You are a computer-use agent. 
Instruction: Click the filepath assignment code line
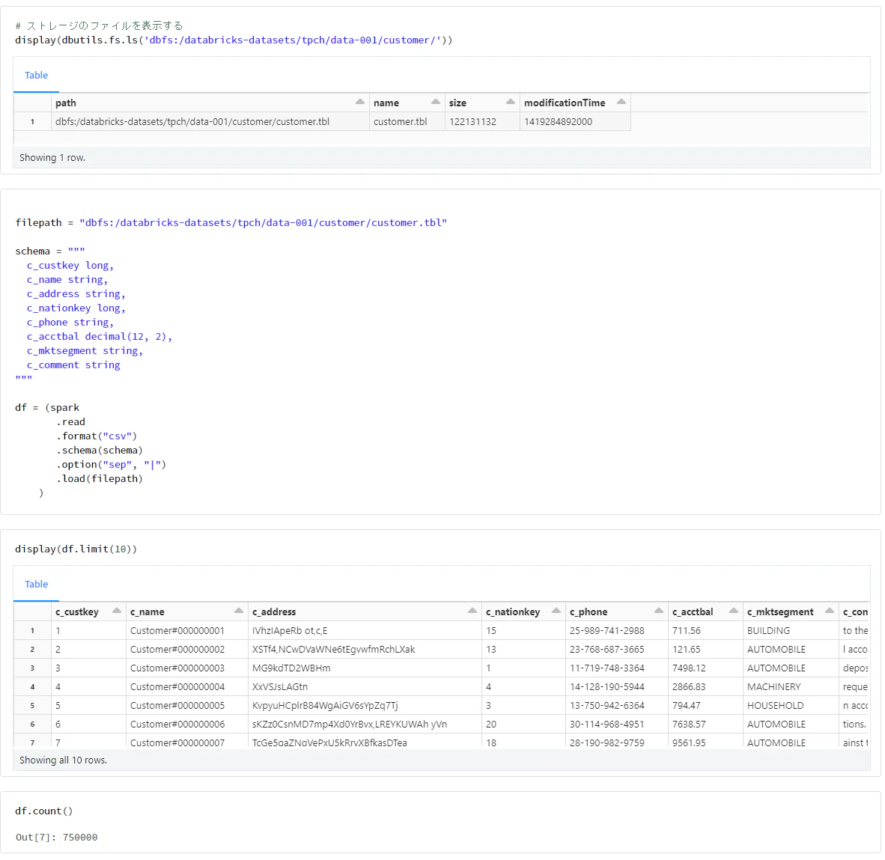(x=231, y=222)
